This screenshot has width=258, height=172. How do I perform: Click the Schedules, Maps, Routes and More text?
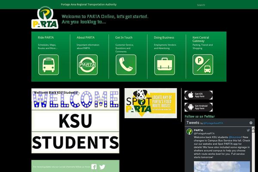point(48,46)
